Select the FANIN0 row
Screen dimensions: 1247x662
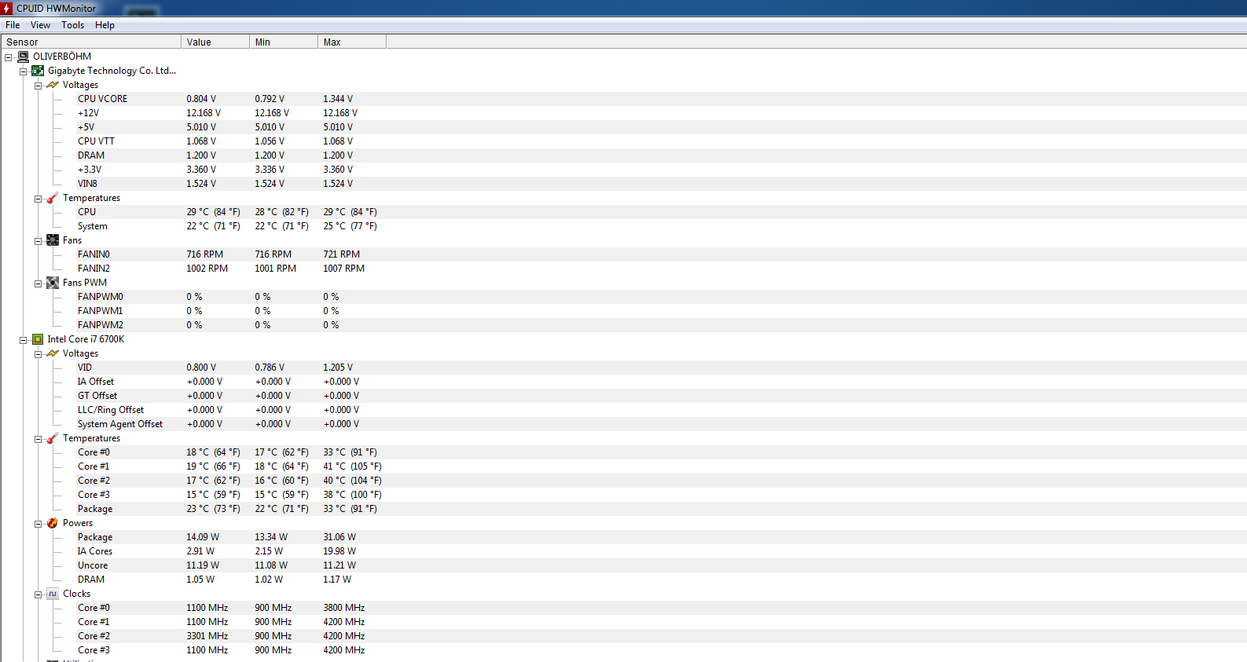click(660, 254)
